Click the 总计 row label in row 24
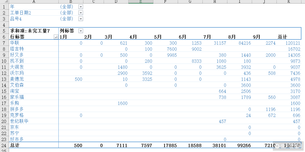The image size is (305, 152). (x=15, y=145)
